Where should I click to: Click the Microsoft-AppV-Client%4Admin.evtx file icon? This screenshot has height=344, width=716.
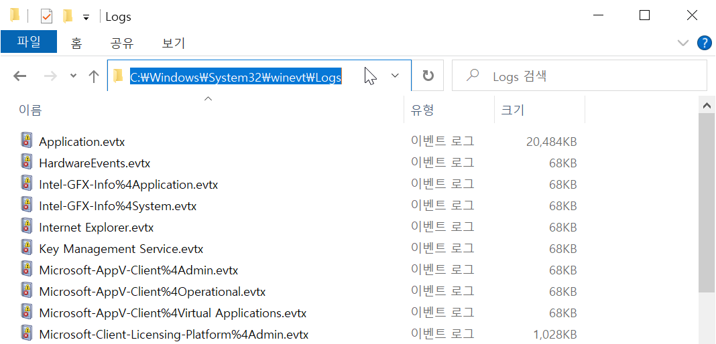pyautogui.click(x=27, y=269)
